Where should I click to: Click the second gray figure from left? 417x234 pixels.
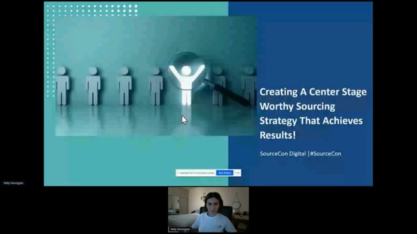[x=93, y=86]
